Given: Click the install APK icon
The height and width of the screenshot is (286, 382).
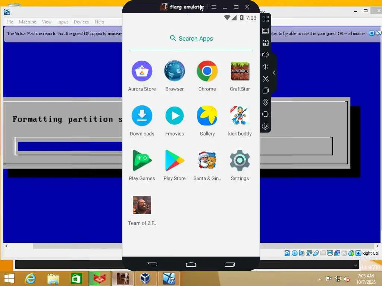Looking at the screenshot, I should [266, 43].
